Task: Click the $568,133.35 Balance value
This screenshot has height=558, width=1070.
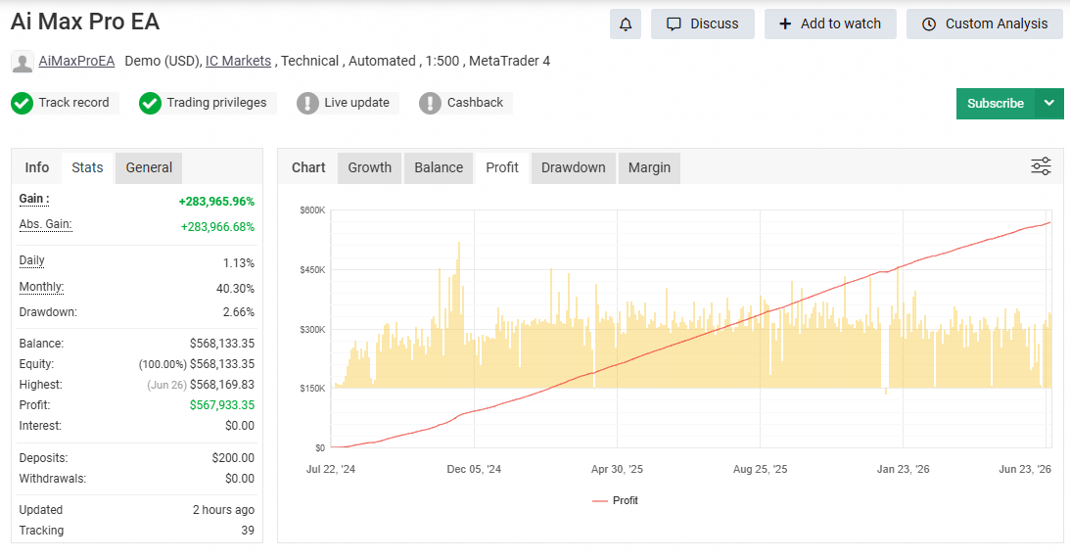Action: pyautogui.click(x=222, y=344)
